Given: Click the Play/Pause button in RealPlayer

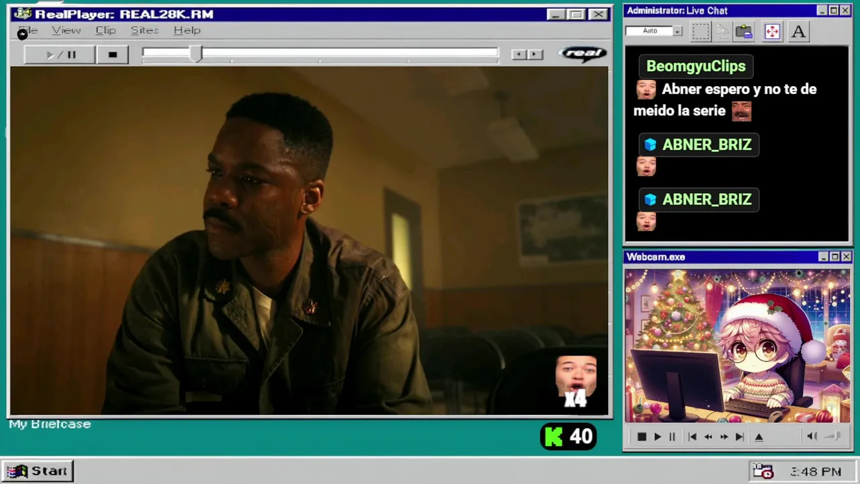Looking at the screenshot, I should [x=60, y=54].
